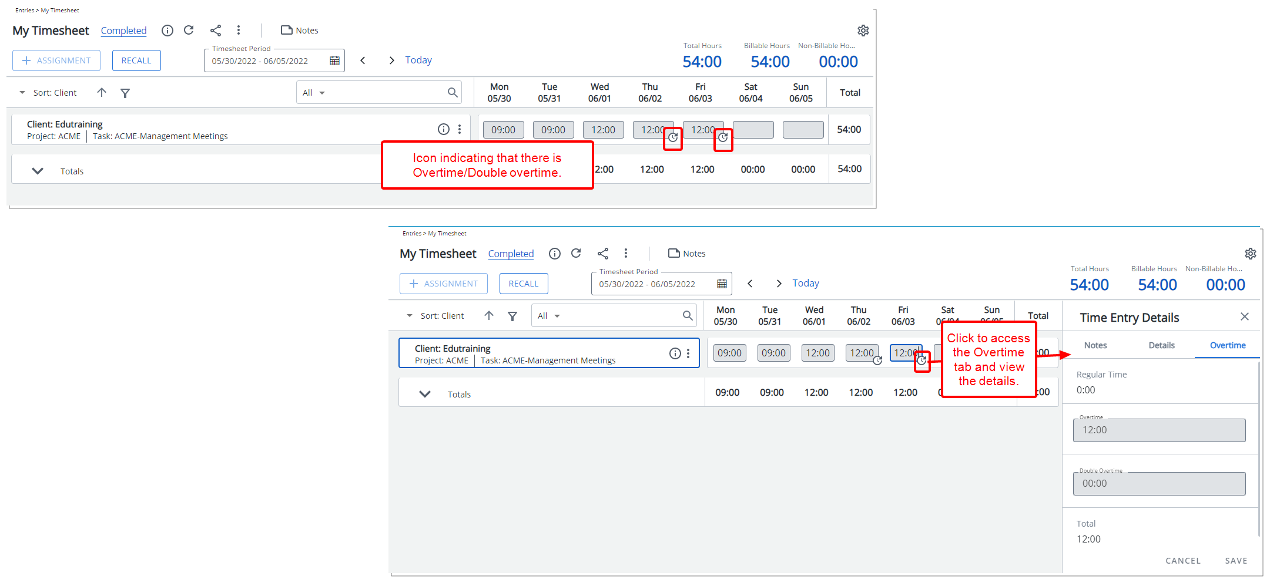Click share icon in lower timesheet header

[603, 254]
